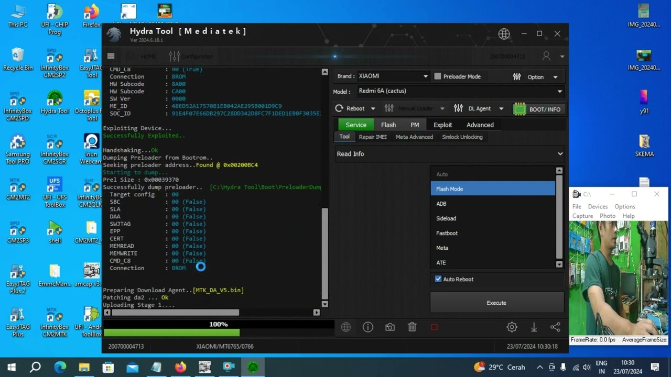Viewport: 671px width, 377px height.
Task: Click the globe language icon in title bar
Action: click(x=504, y=34)
